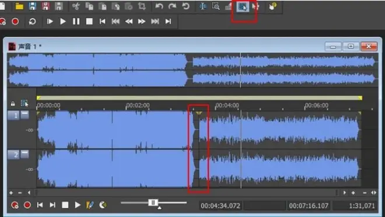This screenshot has width=385, height=217.
Task: Undo the last edit
Action: [x=159, y=6]
